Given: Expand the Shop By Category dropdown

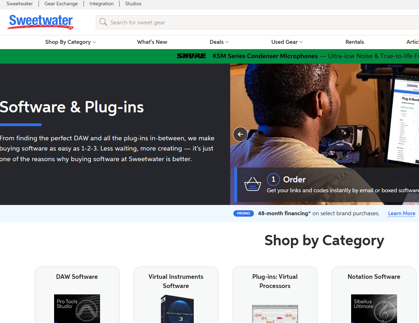Looking at the screenshot, I should click(70, 42).
